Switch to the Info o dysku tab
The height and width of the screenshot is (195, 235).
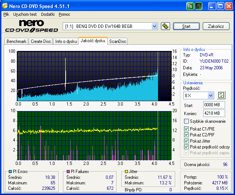66,41
